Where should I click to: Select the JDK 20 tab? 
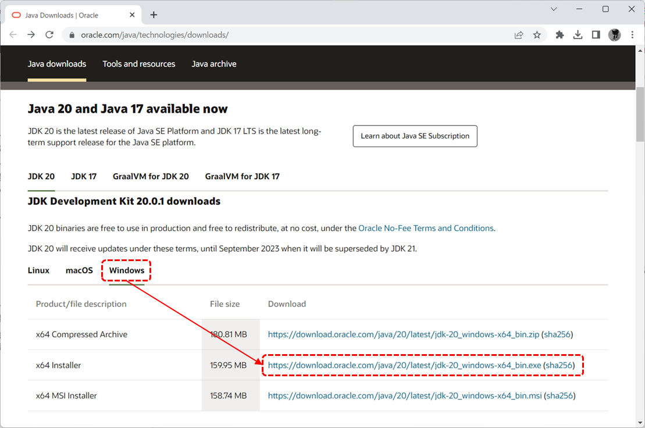[41, 176]
